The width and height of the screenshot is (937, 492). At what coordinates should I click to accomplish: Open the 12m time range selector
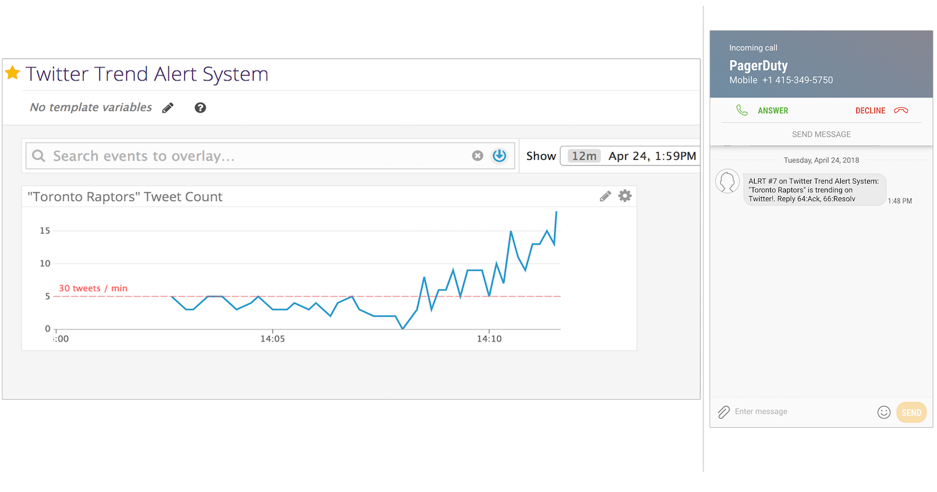pyautogui.click(x=584, y=156)
